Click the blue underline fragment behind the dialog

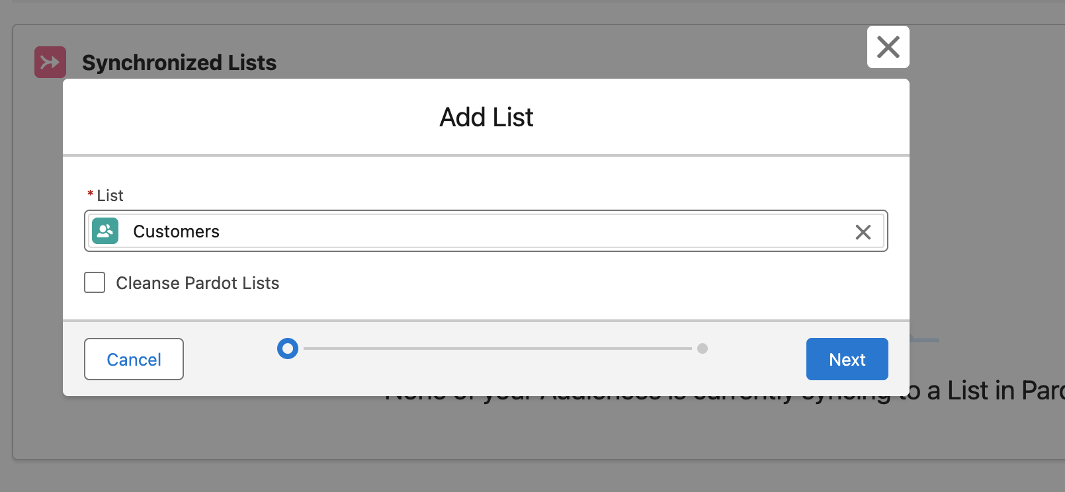[924, 340]
